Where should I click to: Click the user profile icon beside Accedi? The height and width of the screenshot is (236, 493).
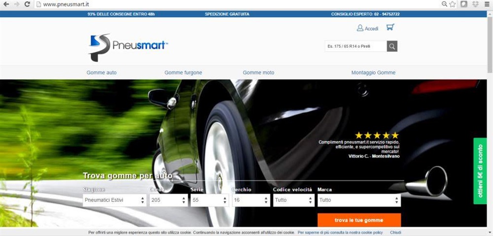click(360, 28)
